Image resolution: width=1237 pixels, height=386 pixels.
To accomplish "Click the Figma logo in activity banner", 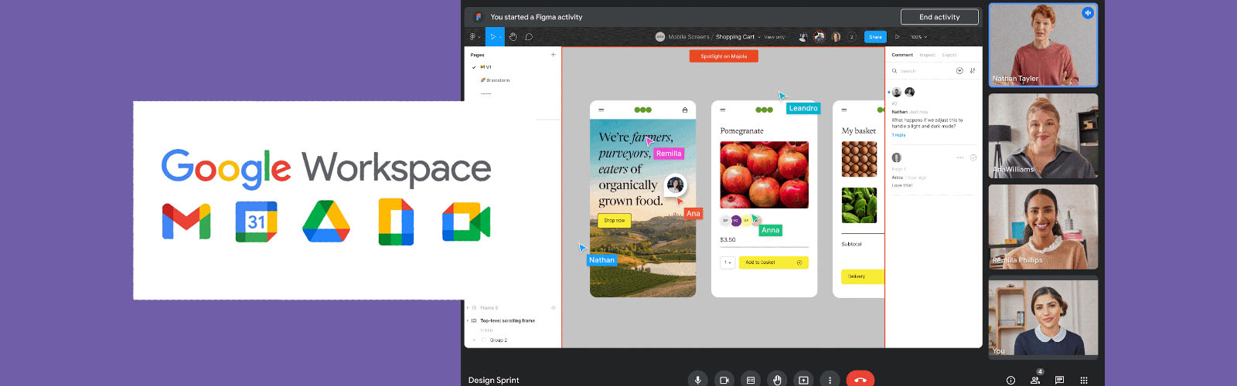I will [479, 17].
